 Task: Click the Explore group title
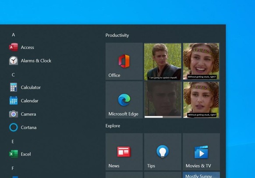tap(113, 126)
